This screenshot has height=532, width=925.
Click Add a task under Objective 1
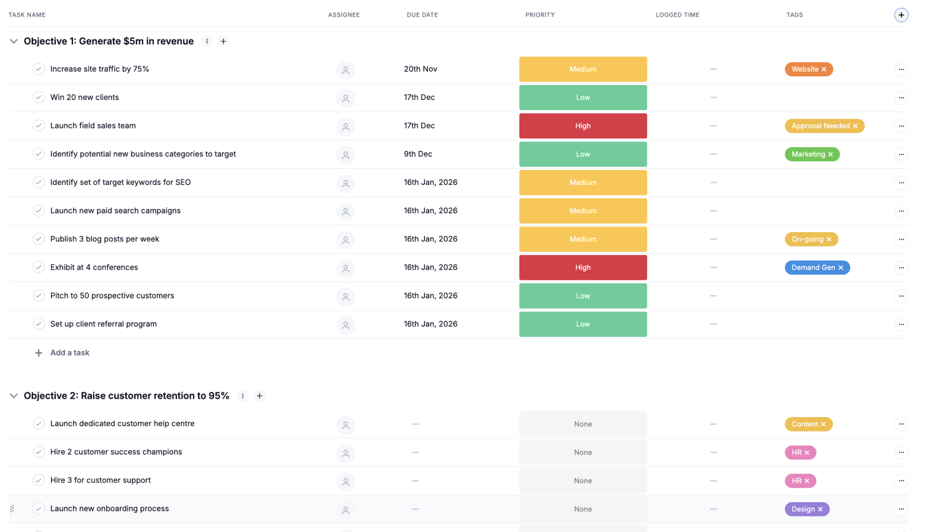[x=70, y=353]
